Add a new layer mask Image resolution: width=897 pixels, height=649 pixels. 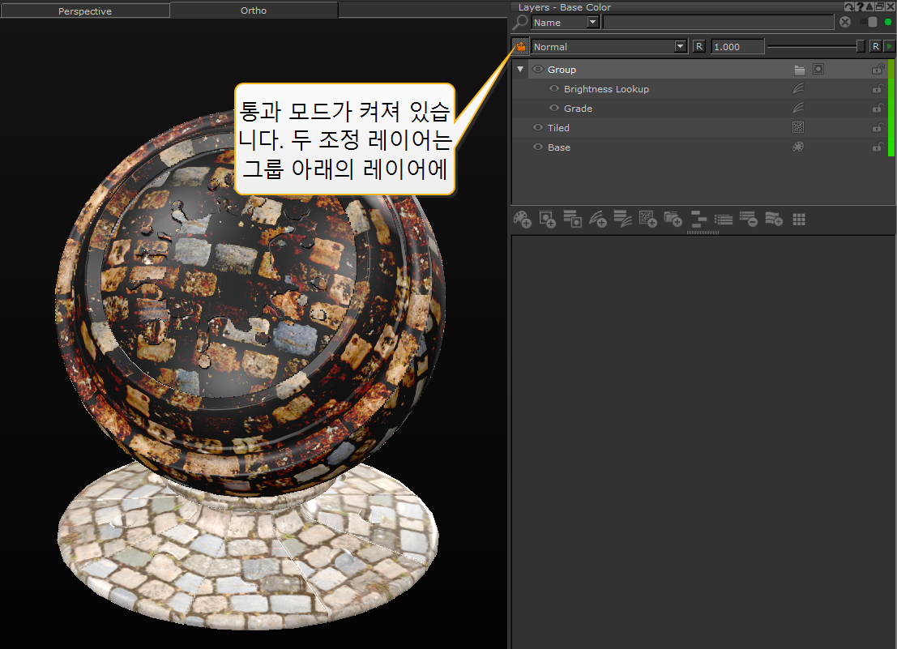[548, 219]
